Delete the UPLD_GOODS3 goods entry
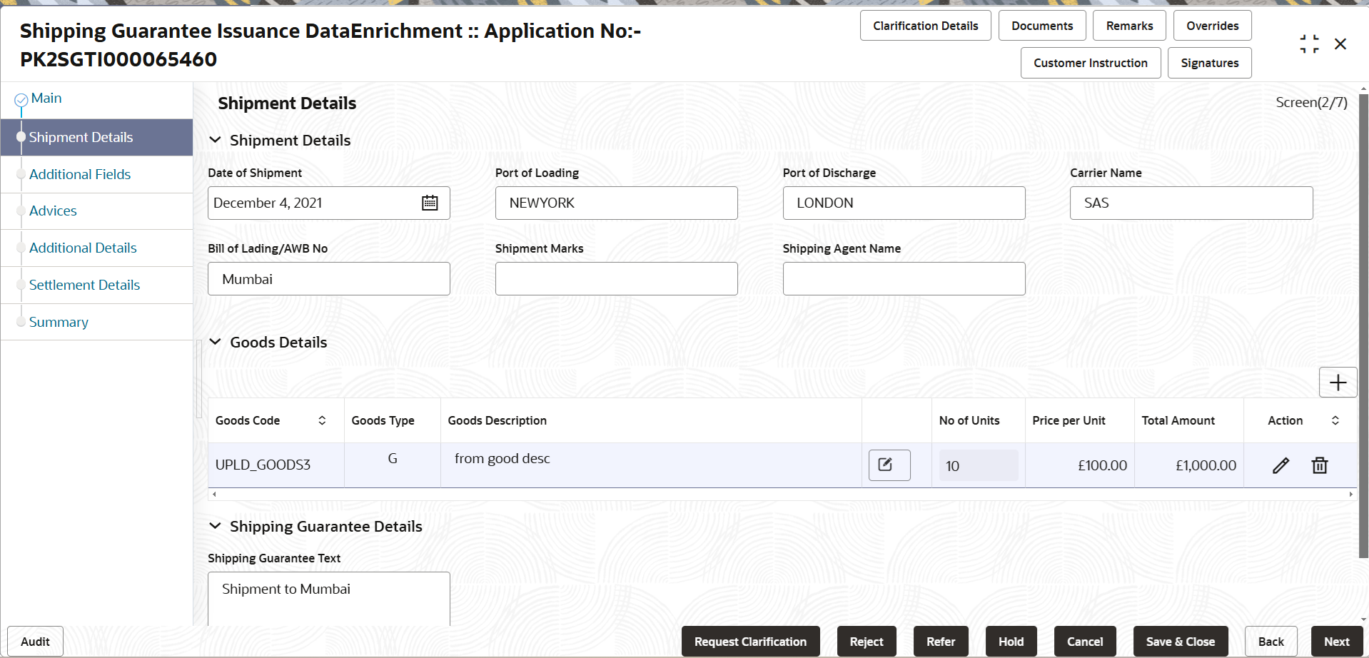The height and width of the screenshot is (658, 1369). pyautogui.click(x=1319, y=465)
